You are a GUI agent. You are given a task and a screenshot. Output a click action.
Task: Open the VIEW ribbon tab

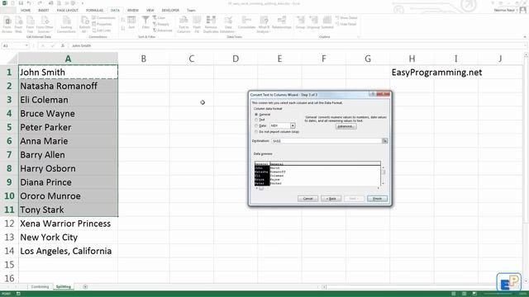[x=150, y=11]
